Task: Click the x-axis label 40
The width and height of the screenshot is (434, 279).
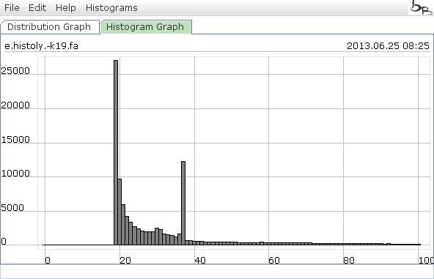Action: (200, 260)
